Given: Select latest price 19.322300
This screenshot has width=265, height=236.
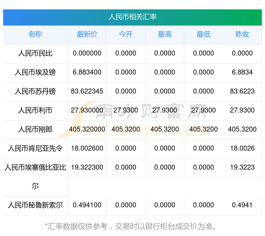Looking at the screenshot, I should pyautogui.click(x=87, y=167).
